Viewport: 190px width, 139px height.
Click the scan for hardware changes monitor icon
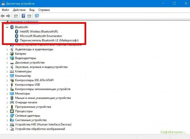click(37, 16)
